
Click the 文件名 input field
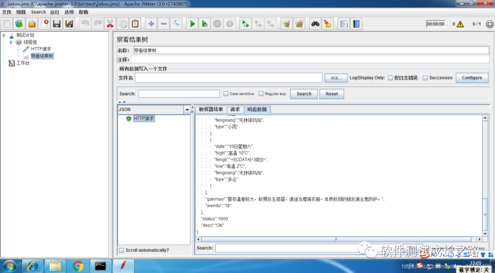click(x=229, y=78)
